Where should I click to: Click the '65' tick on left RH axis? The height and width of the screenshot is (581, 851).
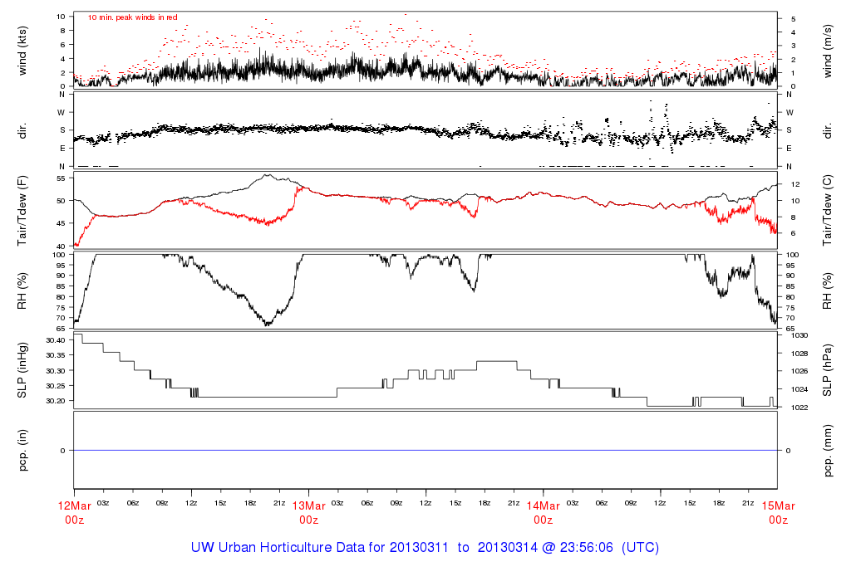(x=60, y=329)
